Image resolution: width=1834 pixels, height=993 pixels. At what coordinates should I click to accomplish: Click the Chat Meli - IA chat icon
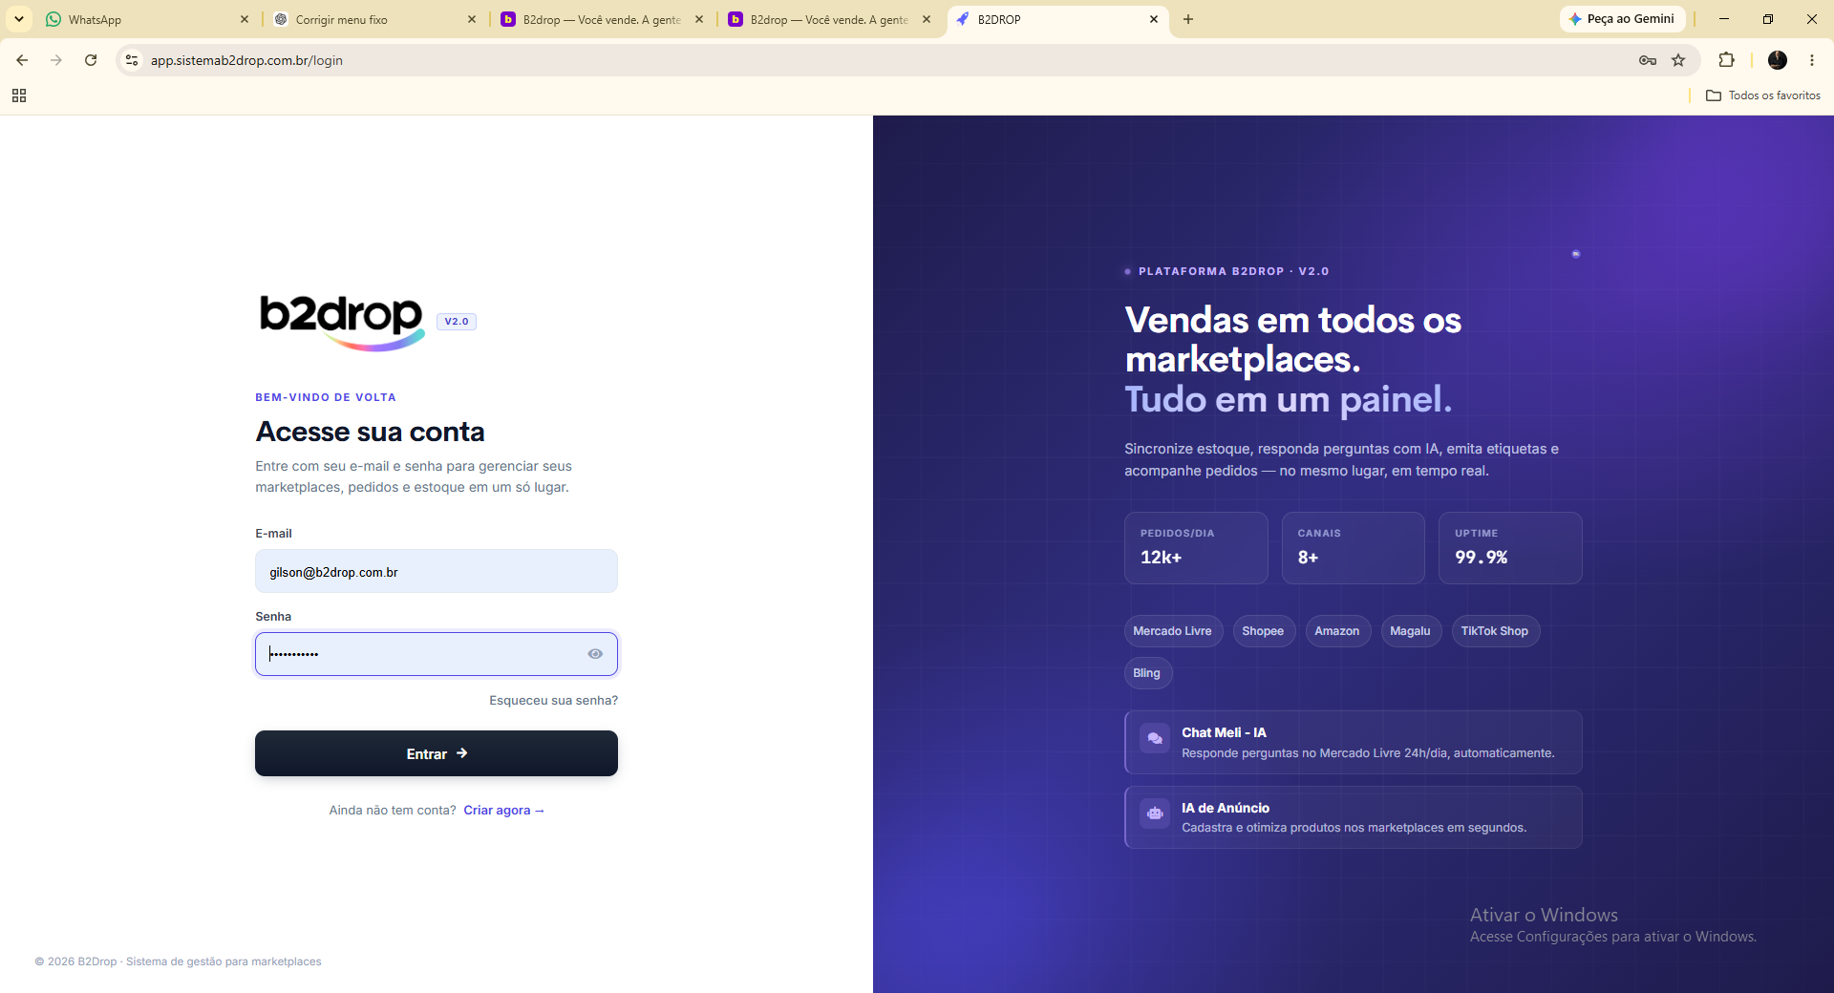pos(1155,738)
